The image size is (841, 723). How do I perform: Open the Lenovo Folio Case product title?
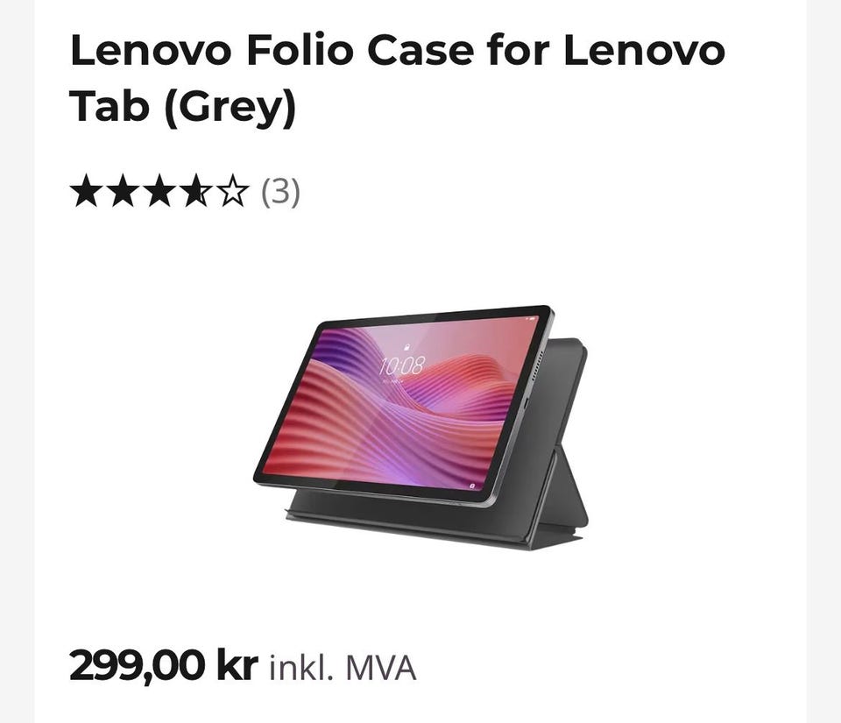point(398,78)
